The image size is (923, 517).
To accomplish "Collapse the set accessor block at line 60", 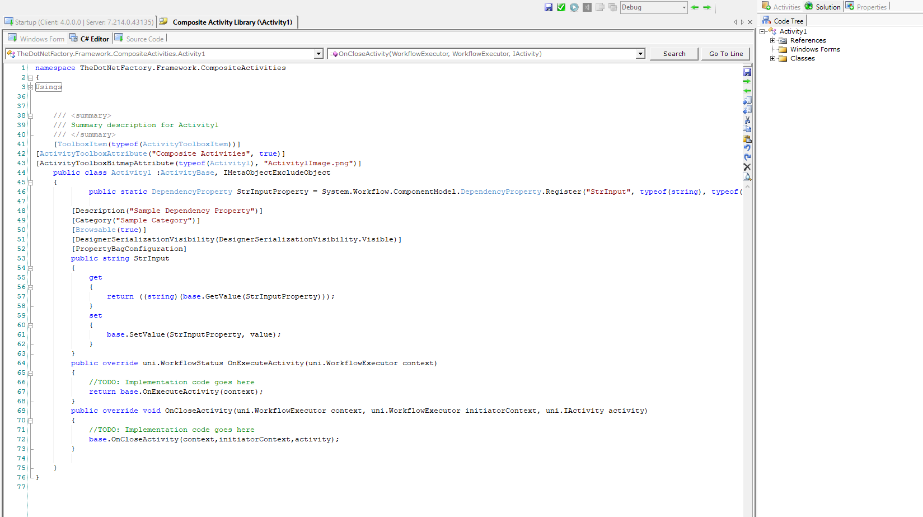I will coord(30,325).
